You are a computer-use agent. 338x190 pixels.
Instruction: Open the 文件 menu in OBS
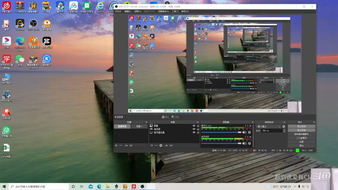tap(118, 11)
